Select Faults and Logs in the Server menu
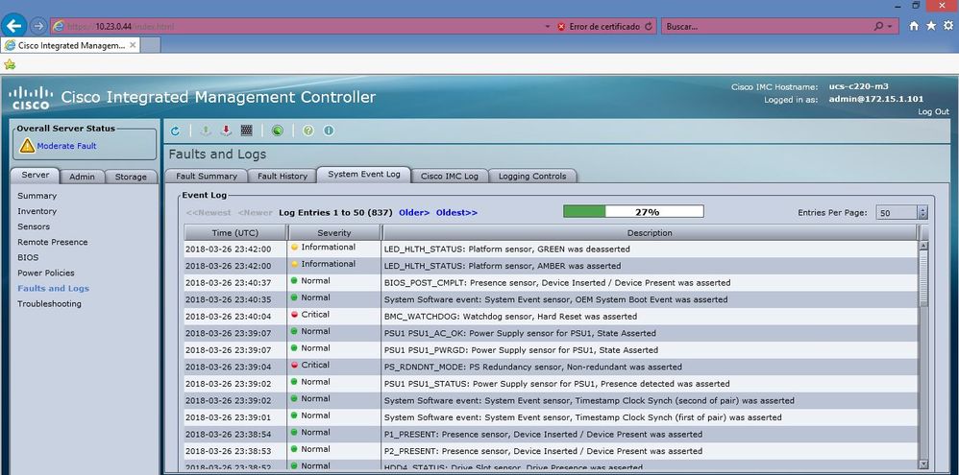The height and width of the screenshot is (475, 959). 53,288
